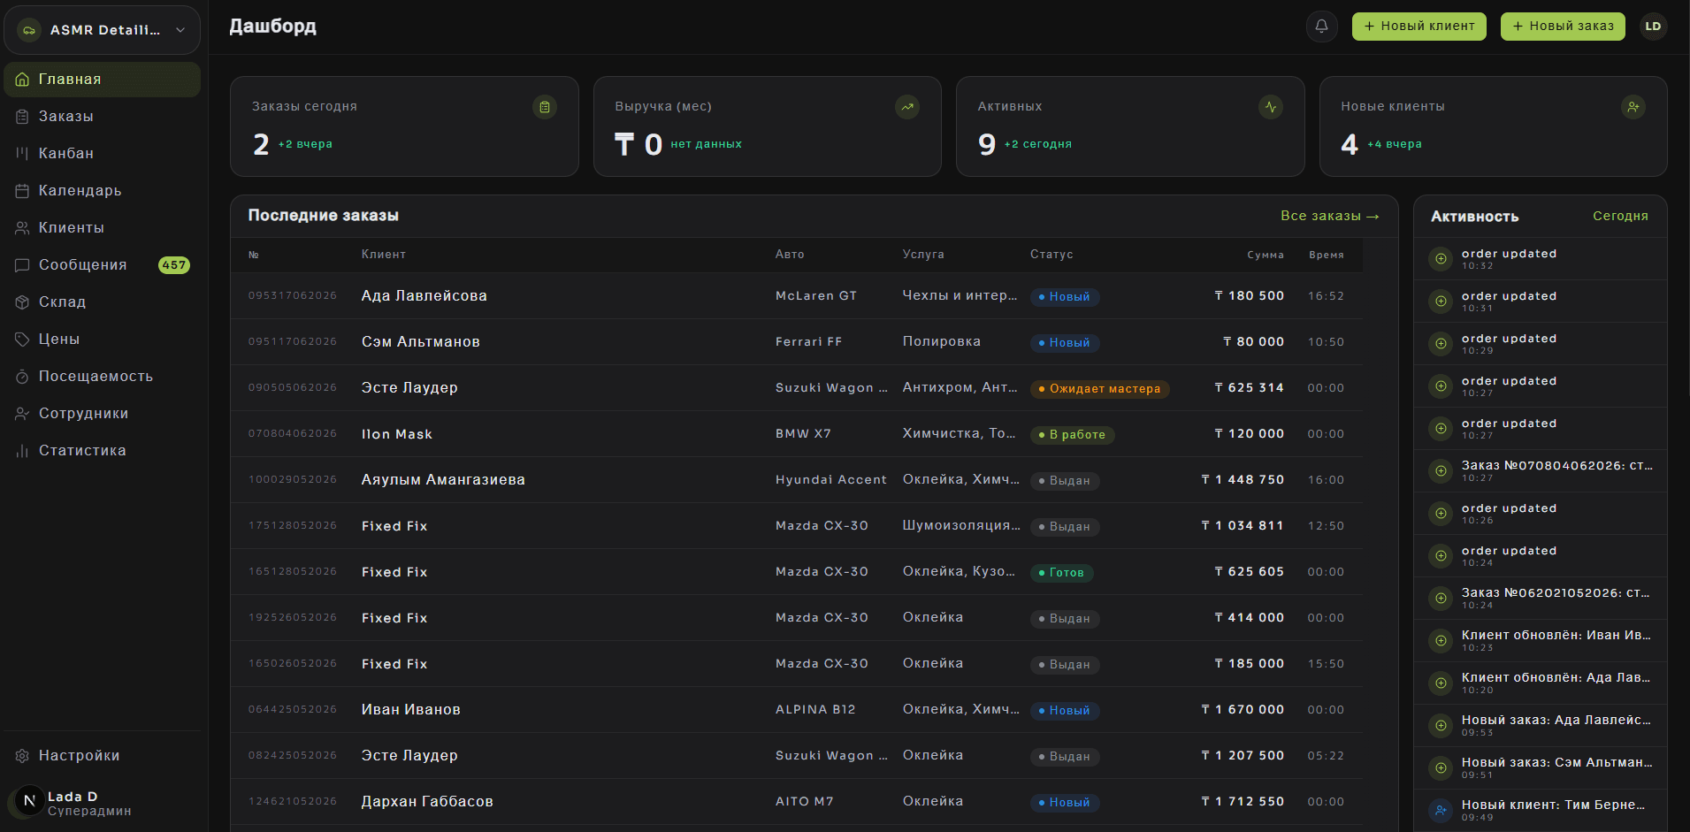
Task: Click the clipboard icon in Заказы сегодня card
Action: click(x=545, y=107)
